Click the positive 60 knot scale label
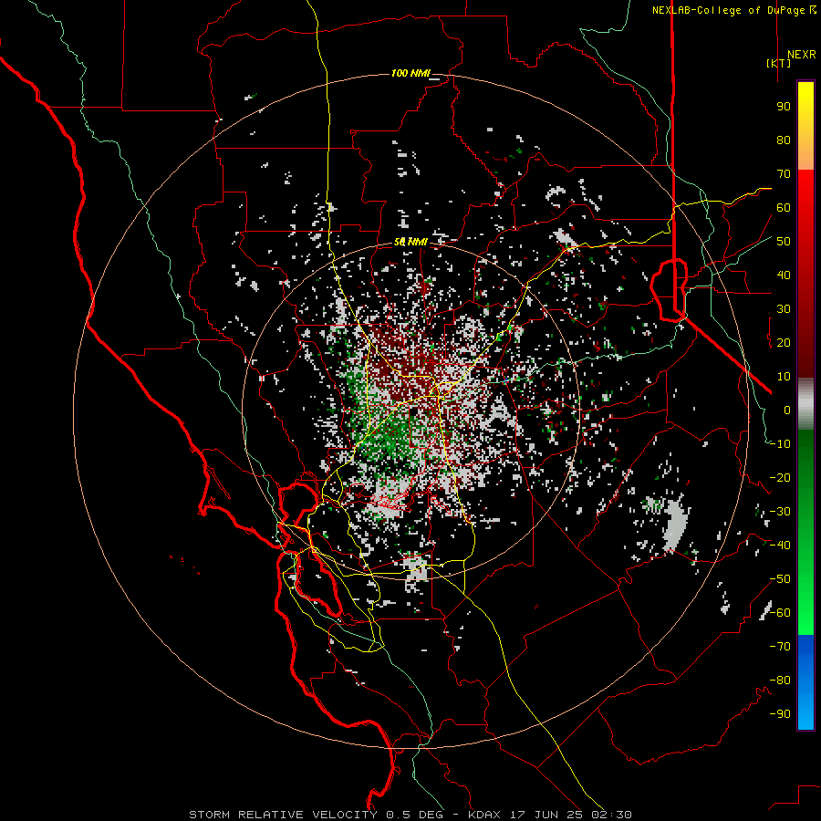821x821 pixels. [784, 207]
